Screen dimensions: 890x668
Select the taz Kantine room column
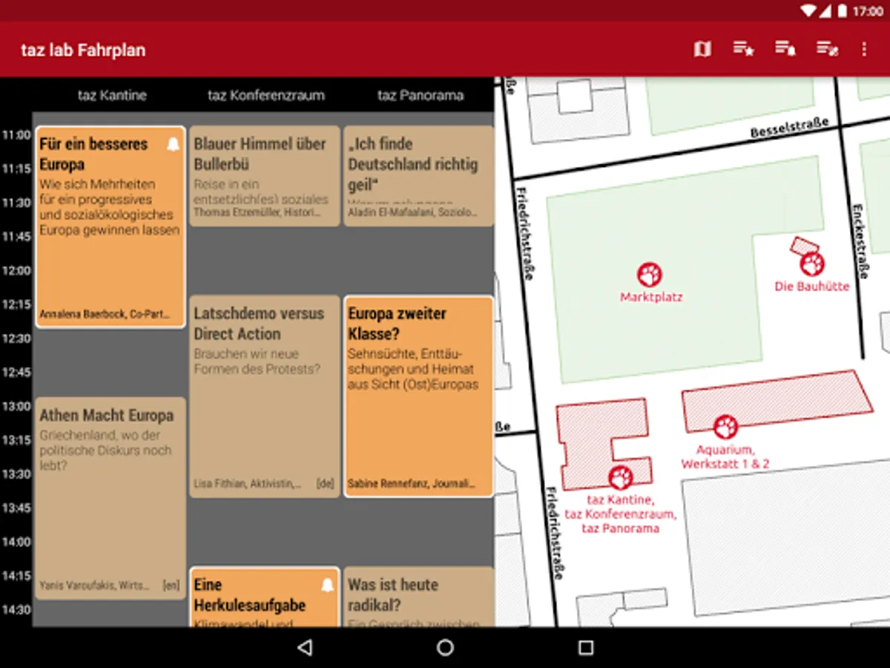point(112,95)
